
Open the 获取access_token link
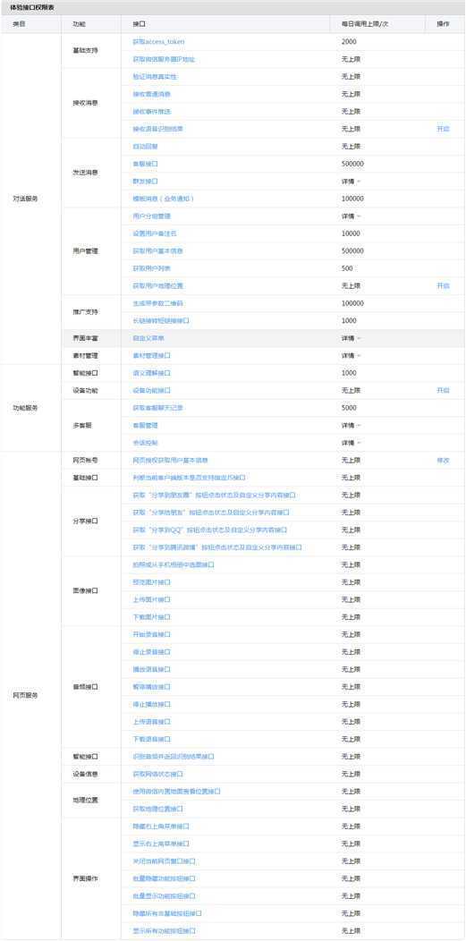tap(158, 42)
